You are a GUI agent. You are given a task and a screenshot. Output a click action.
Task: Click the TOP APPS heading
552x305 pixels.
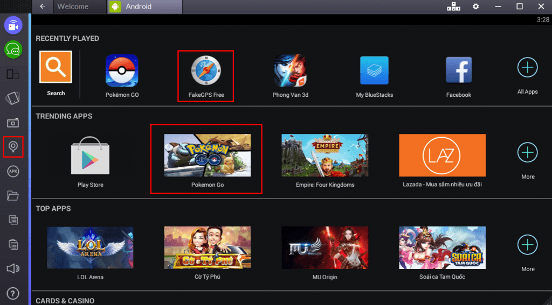click(x=53, y=208)
